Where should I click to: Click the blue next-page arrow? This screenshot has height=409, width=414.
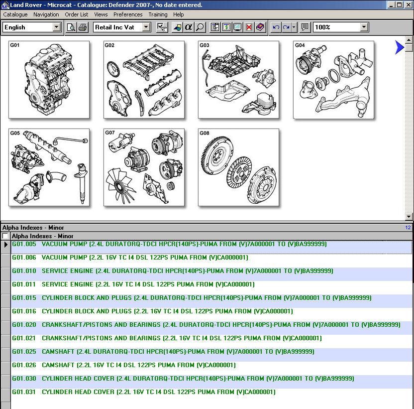point(399,47)
